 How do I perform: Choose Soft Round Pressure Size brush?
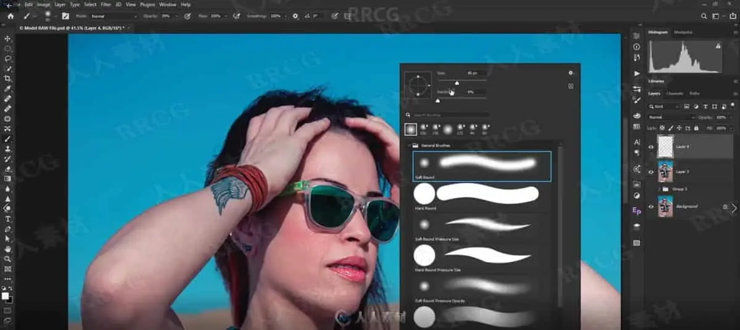point(482,228)
